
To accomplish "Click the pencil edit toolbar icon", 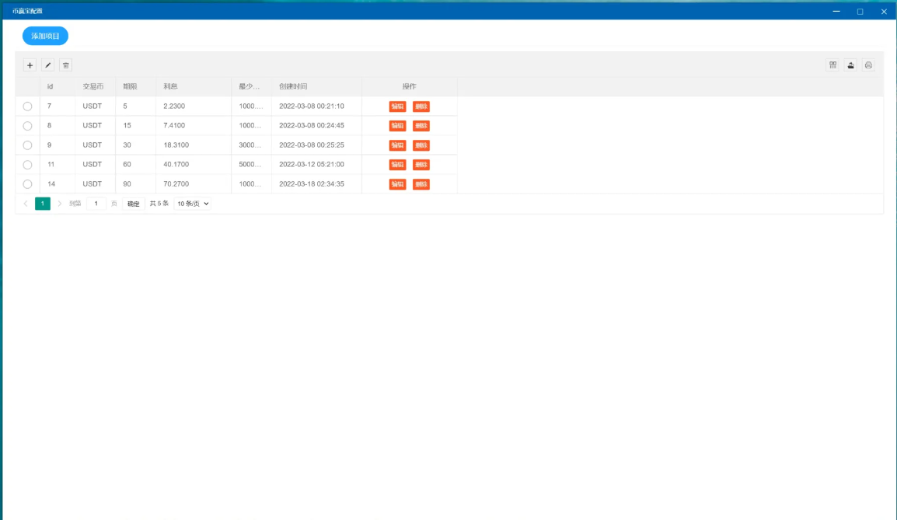I will 48,65.
